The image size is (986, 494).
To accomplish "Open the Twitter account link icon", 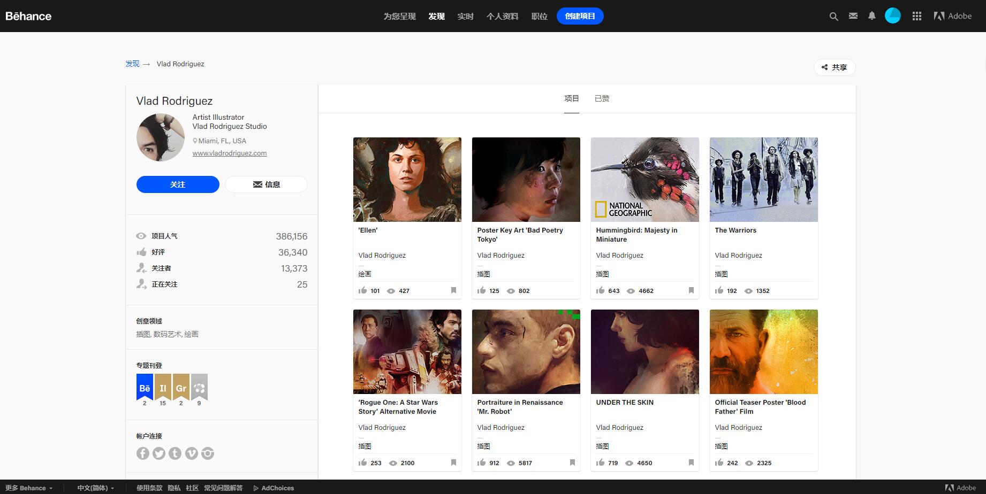I will [159, 453].
